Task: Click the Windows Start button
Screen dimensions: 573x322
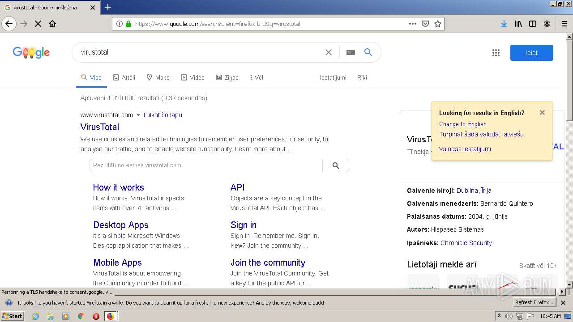Action: click(13, 316)
